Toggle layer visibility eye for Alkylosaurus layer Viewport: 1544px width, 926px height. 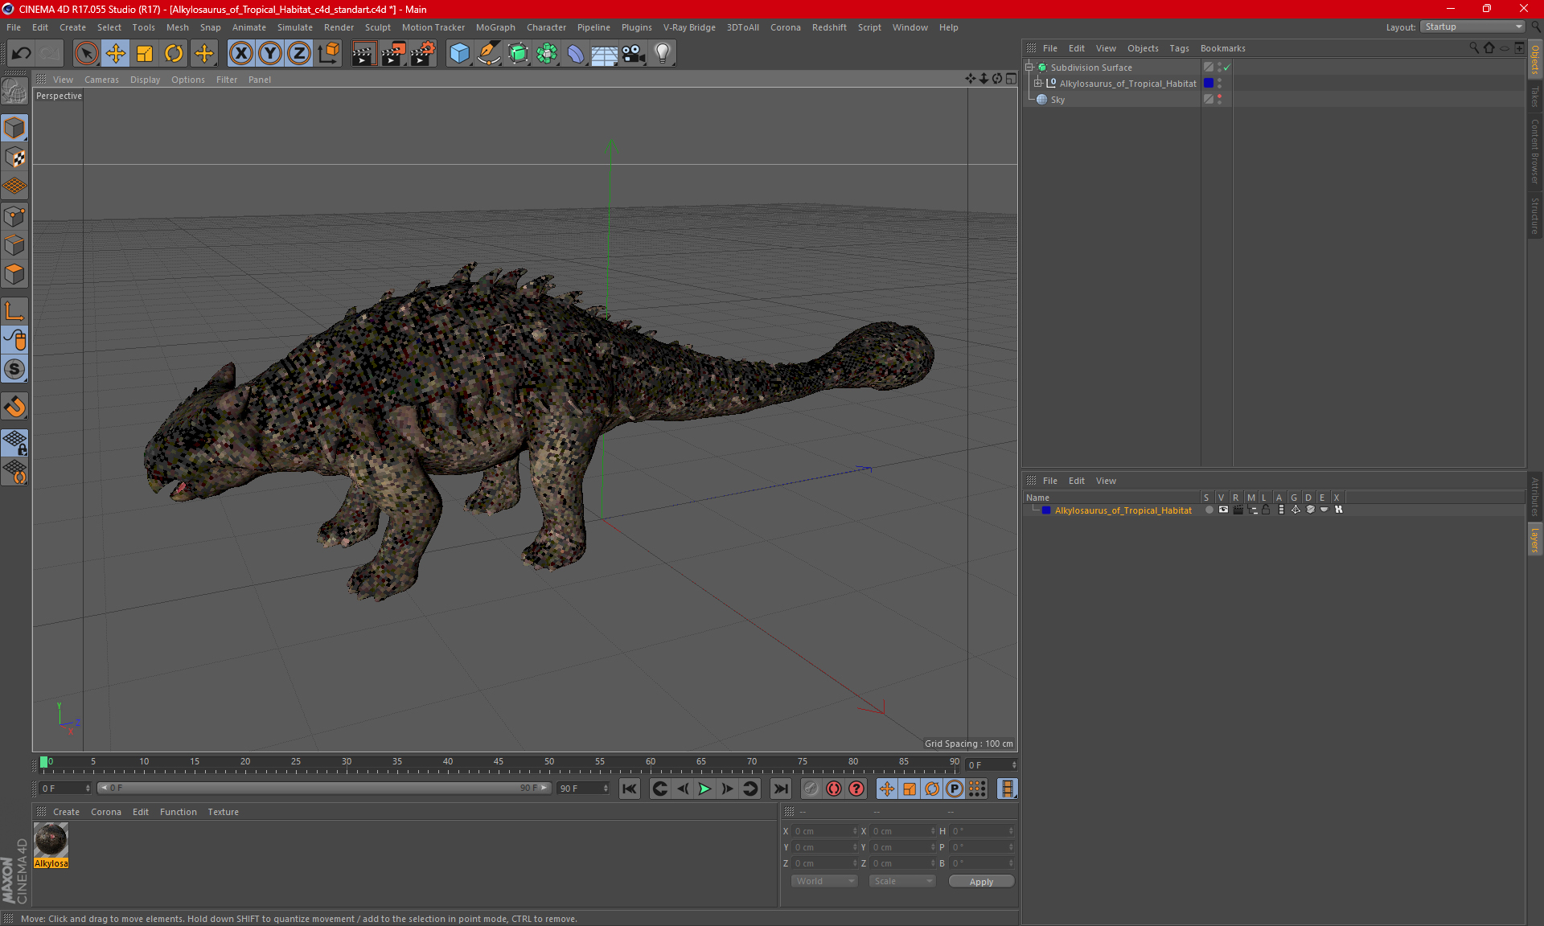click(x=1223, y=510)
